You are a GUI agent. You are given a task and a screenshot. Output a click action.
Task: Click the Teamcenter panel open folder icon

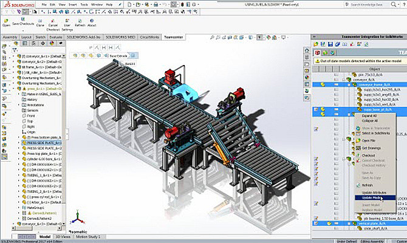(316, 44)
